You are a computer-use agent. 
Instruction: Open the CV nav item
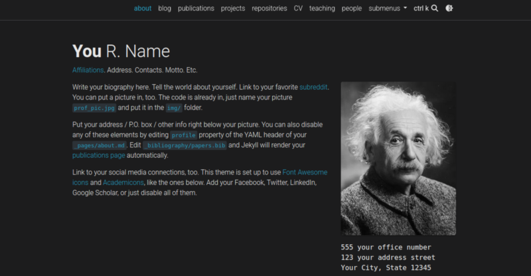coord(298,9)
